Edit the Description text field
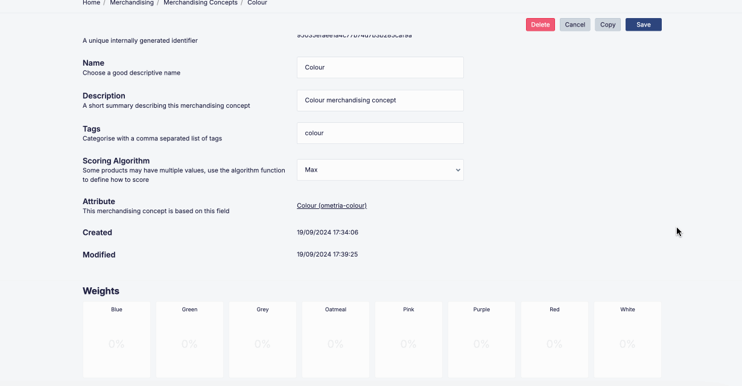The height and width of the screenshot is (386, 742). tap(380, 100)
